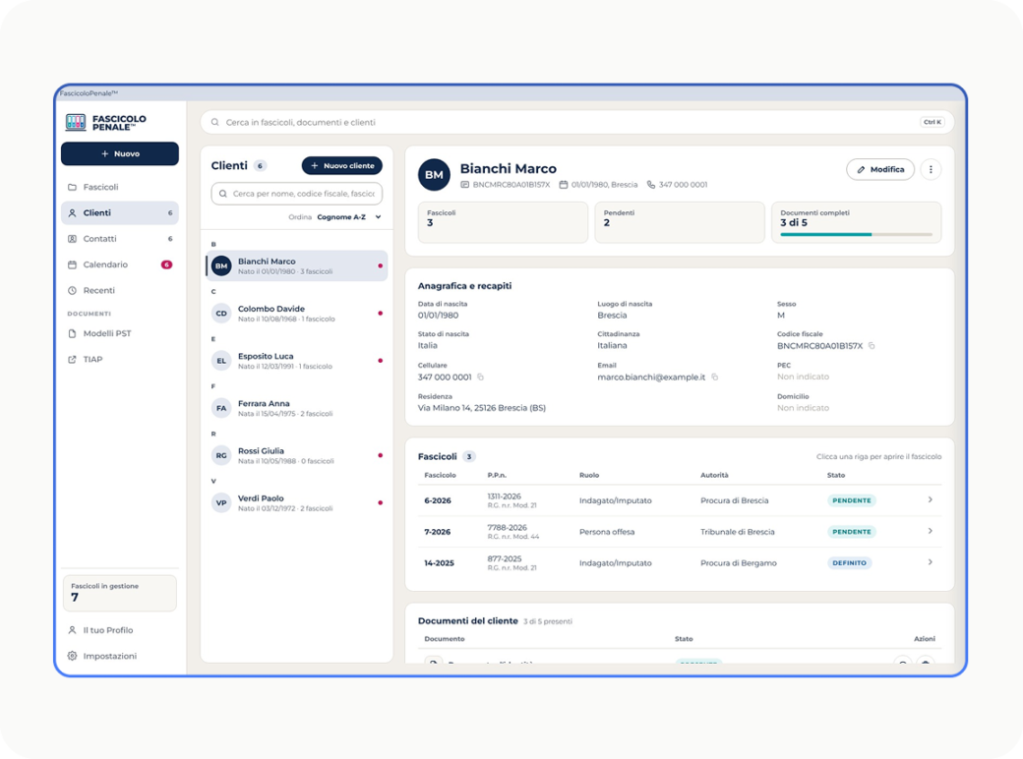Screen dimensions: 1023x759
Task: Go to Fascicoli in the sidebar
Action: (119, 187)
